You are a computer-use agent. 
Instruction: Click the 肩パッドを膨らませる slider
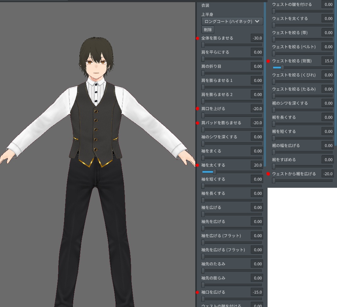click(x=232, y=130)
